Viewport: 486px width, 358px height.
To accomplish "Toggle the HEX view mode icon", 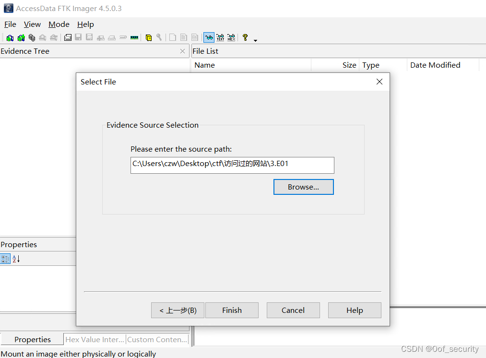I will (232, 37).
